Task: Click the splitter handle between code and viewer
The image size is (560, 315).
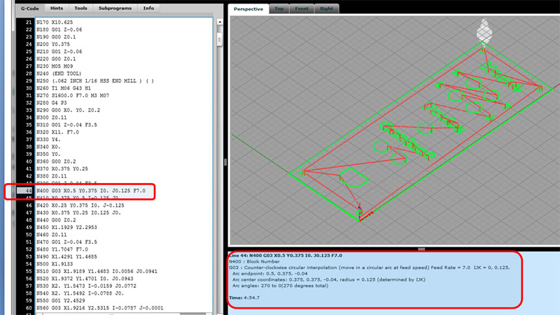Action: pos(225,162)
